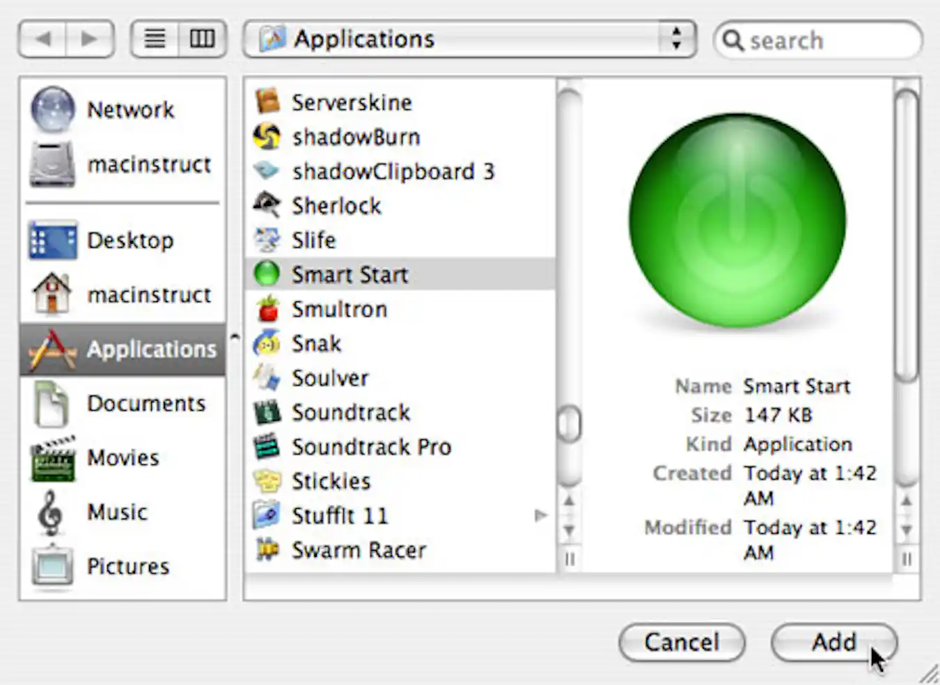Image resolution: width=940 pixels, height=685 pixels.
Task: Switch to list view
Action: click(x=155, y=39)
